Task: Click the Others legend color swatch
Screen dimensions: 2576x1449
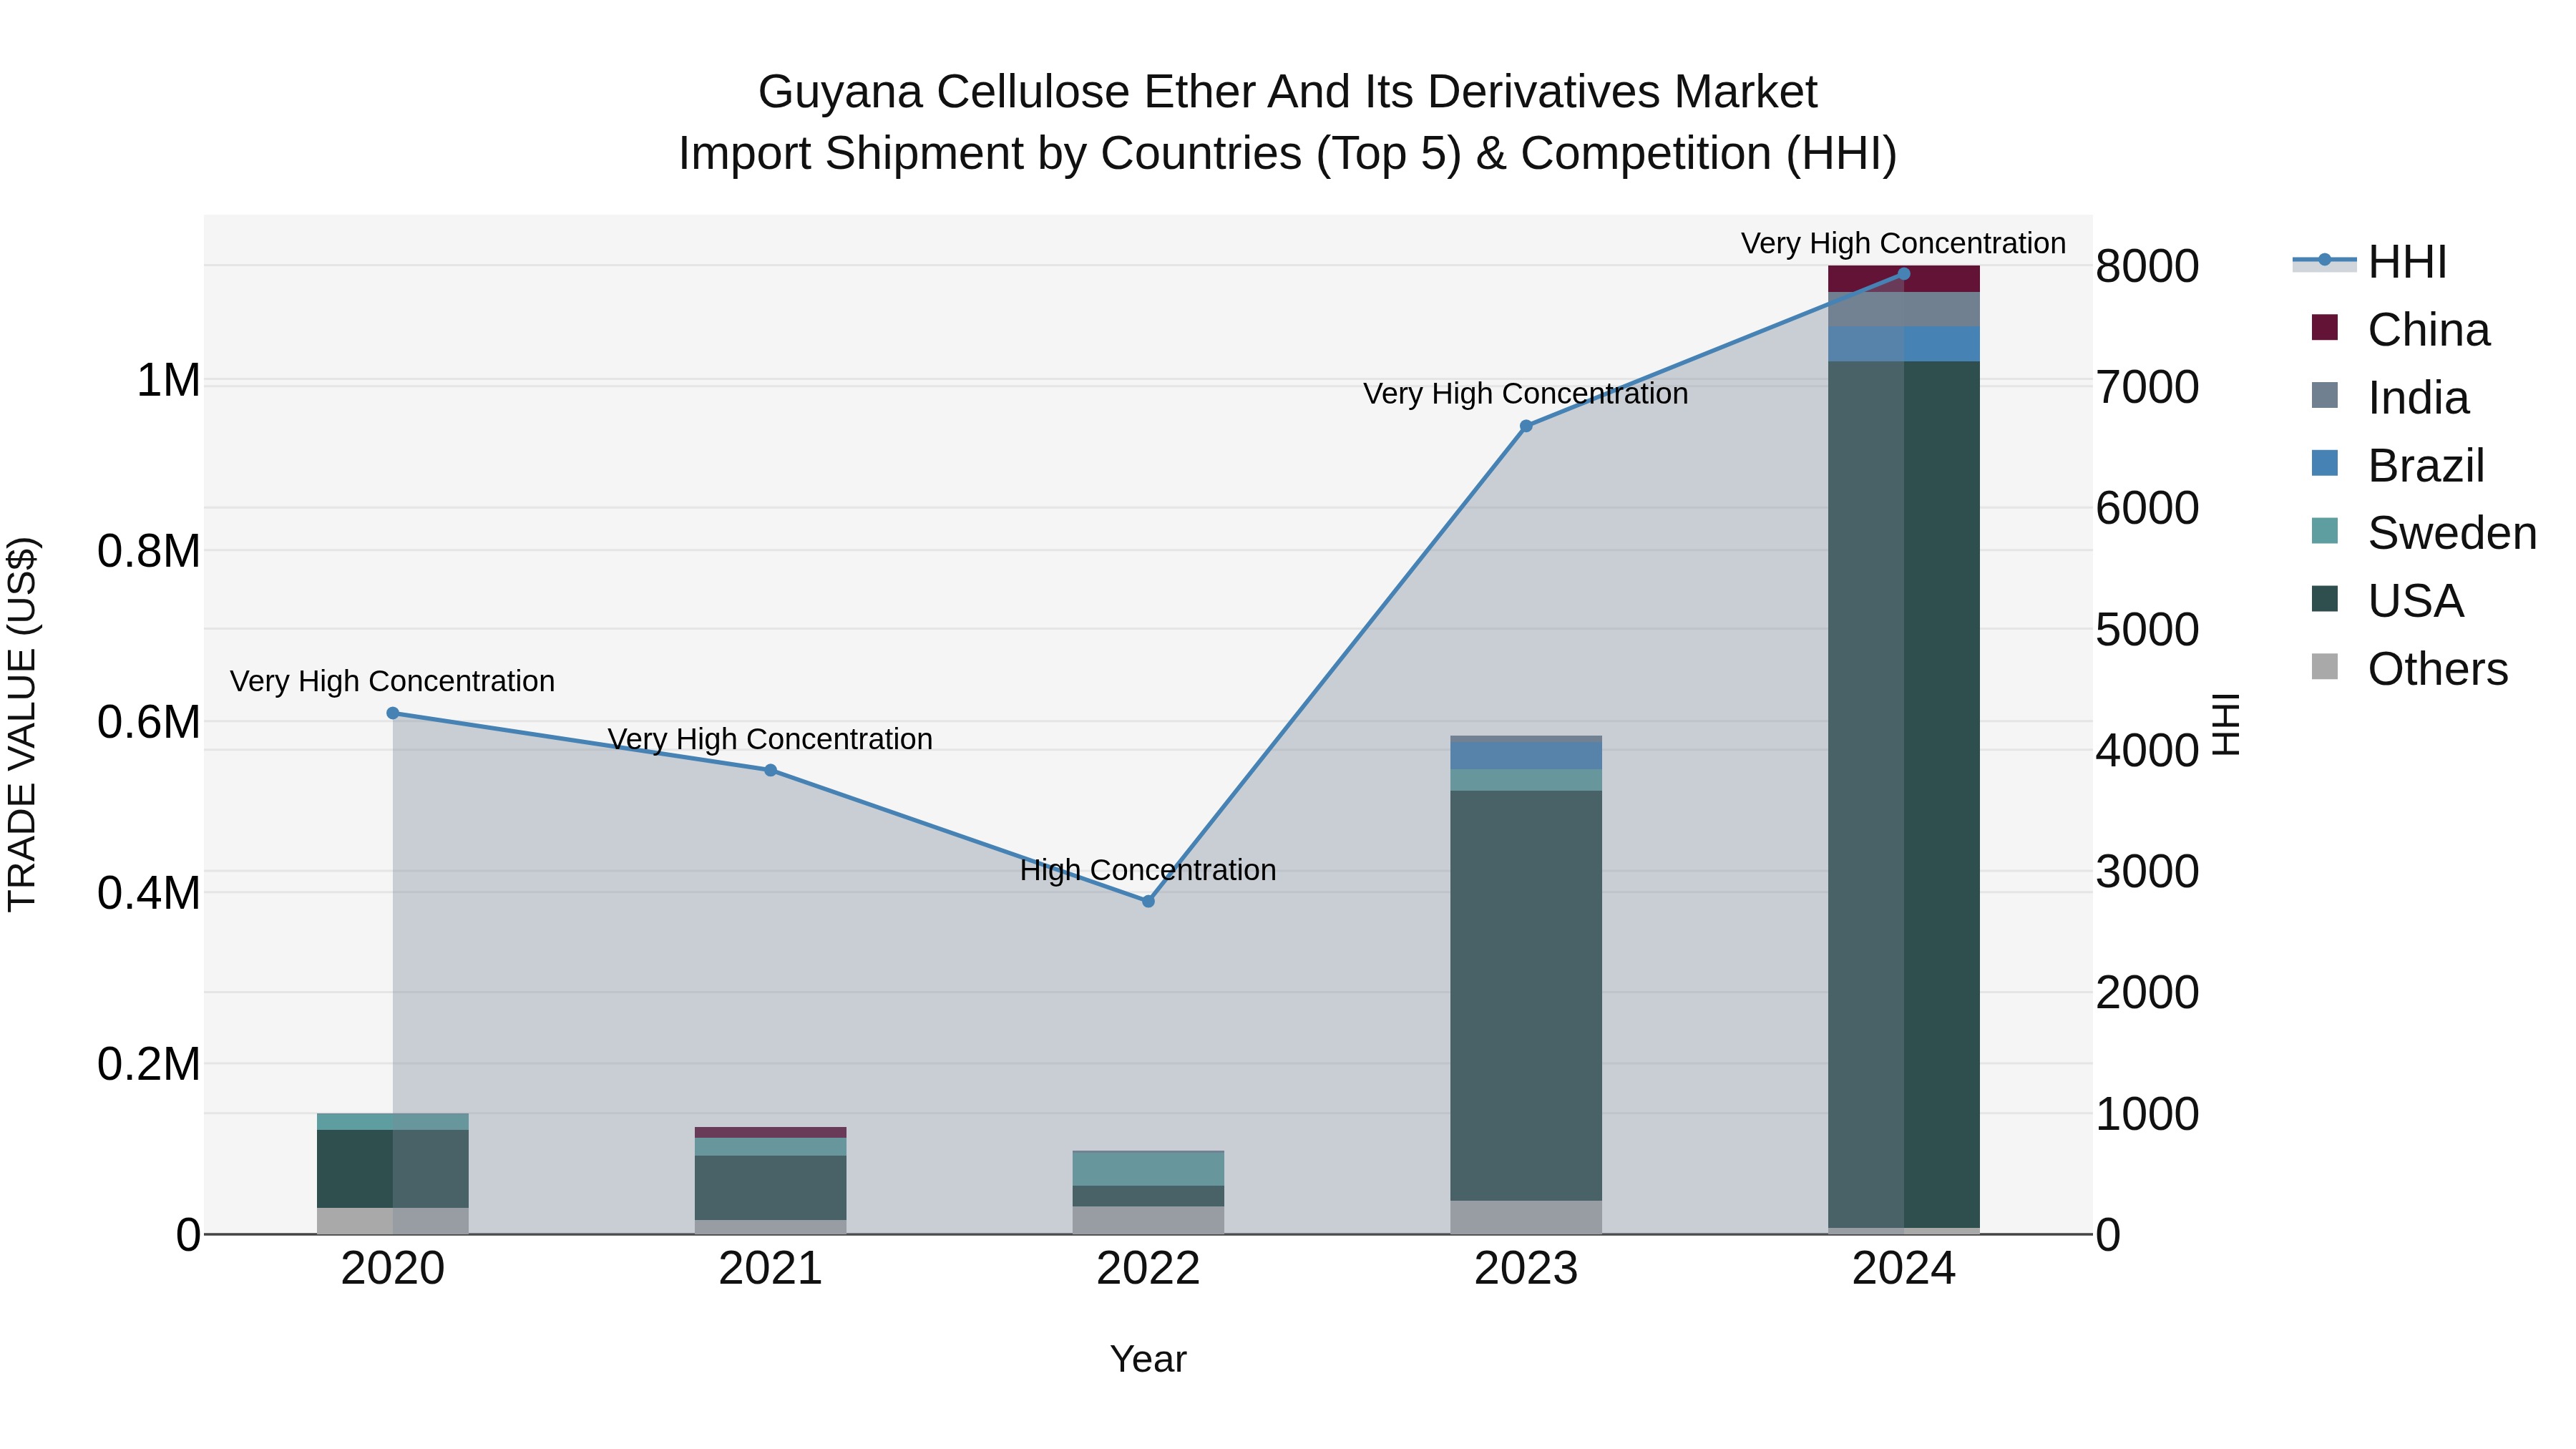Action: [2325, 666]
